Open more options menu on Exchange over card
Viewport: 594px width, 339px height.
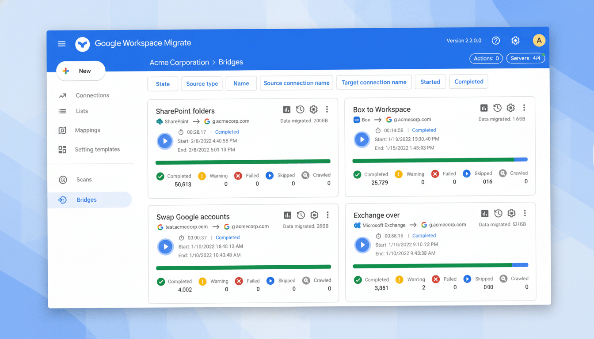524,213
